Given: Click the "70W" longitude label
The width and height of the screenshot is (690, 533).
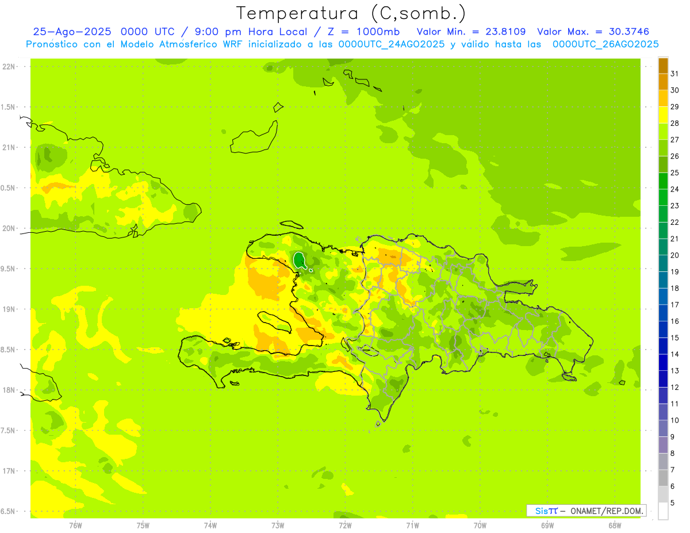Looking at the screenshot, I should 480,526.
